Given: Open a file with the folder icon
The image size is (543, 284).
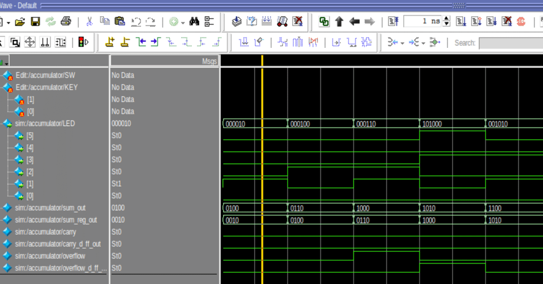Looking at the screenshot, I should pyautogui.click(x=20, y=22).
